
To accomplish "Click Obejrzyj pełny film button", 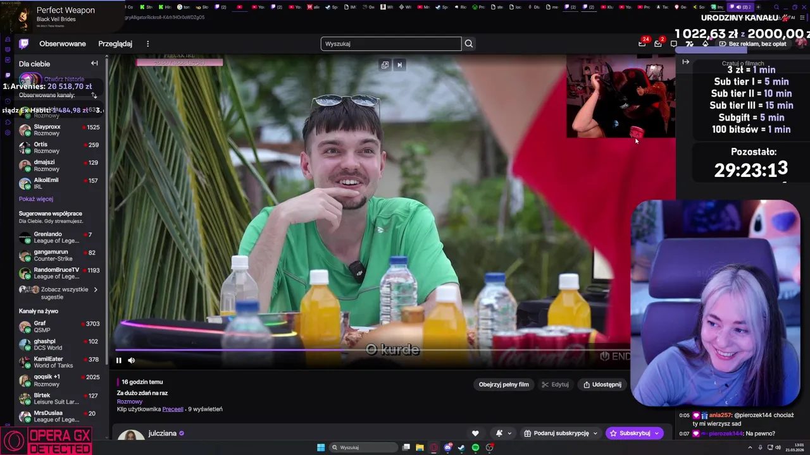I will pyautogui.click(x=504, y=384).
